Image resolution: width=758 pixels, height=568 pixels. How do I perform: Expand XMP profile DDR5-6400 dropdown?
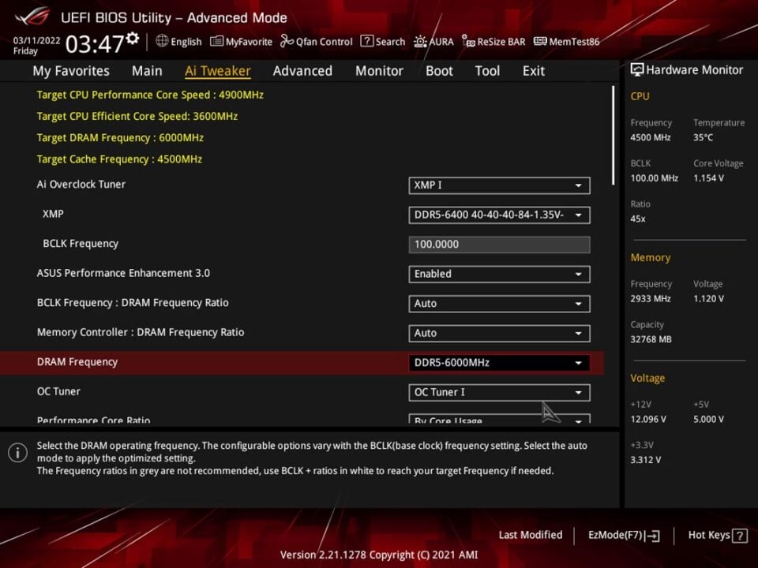[x=499, y=215]
